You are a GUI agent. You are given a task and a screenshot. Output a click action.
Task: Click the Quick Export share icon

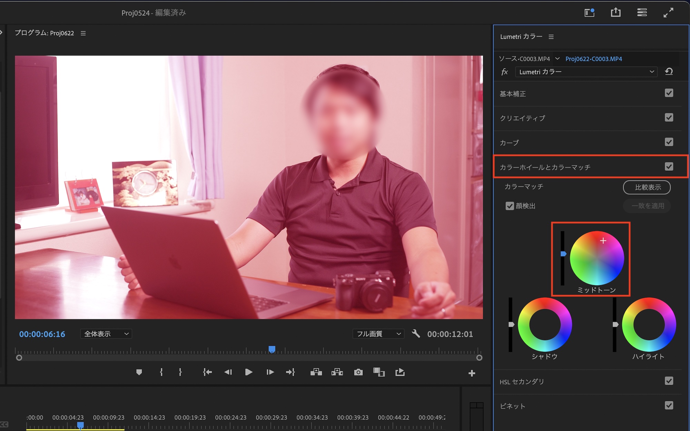[615, 13]
